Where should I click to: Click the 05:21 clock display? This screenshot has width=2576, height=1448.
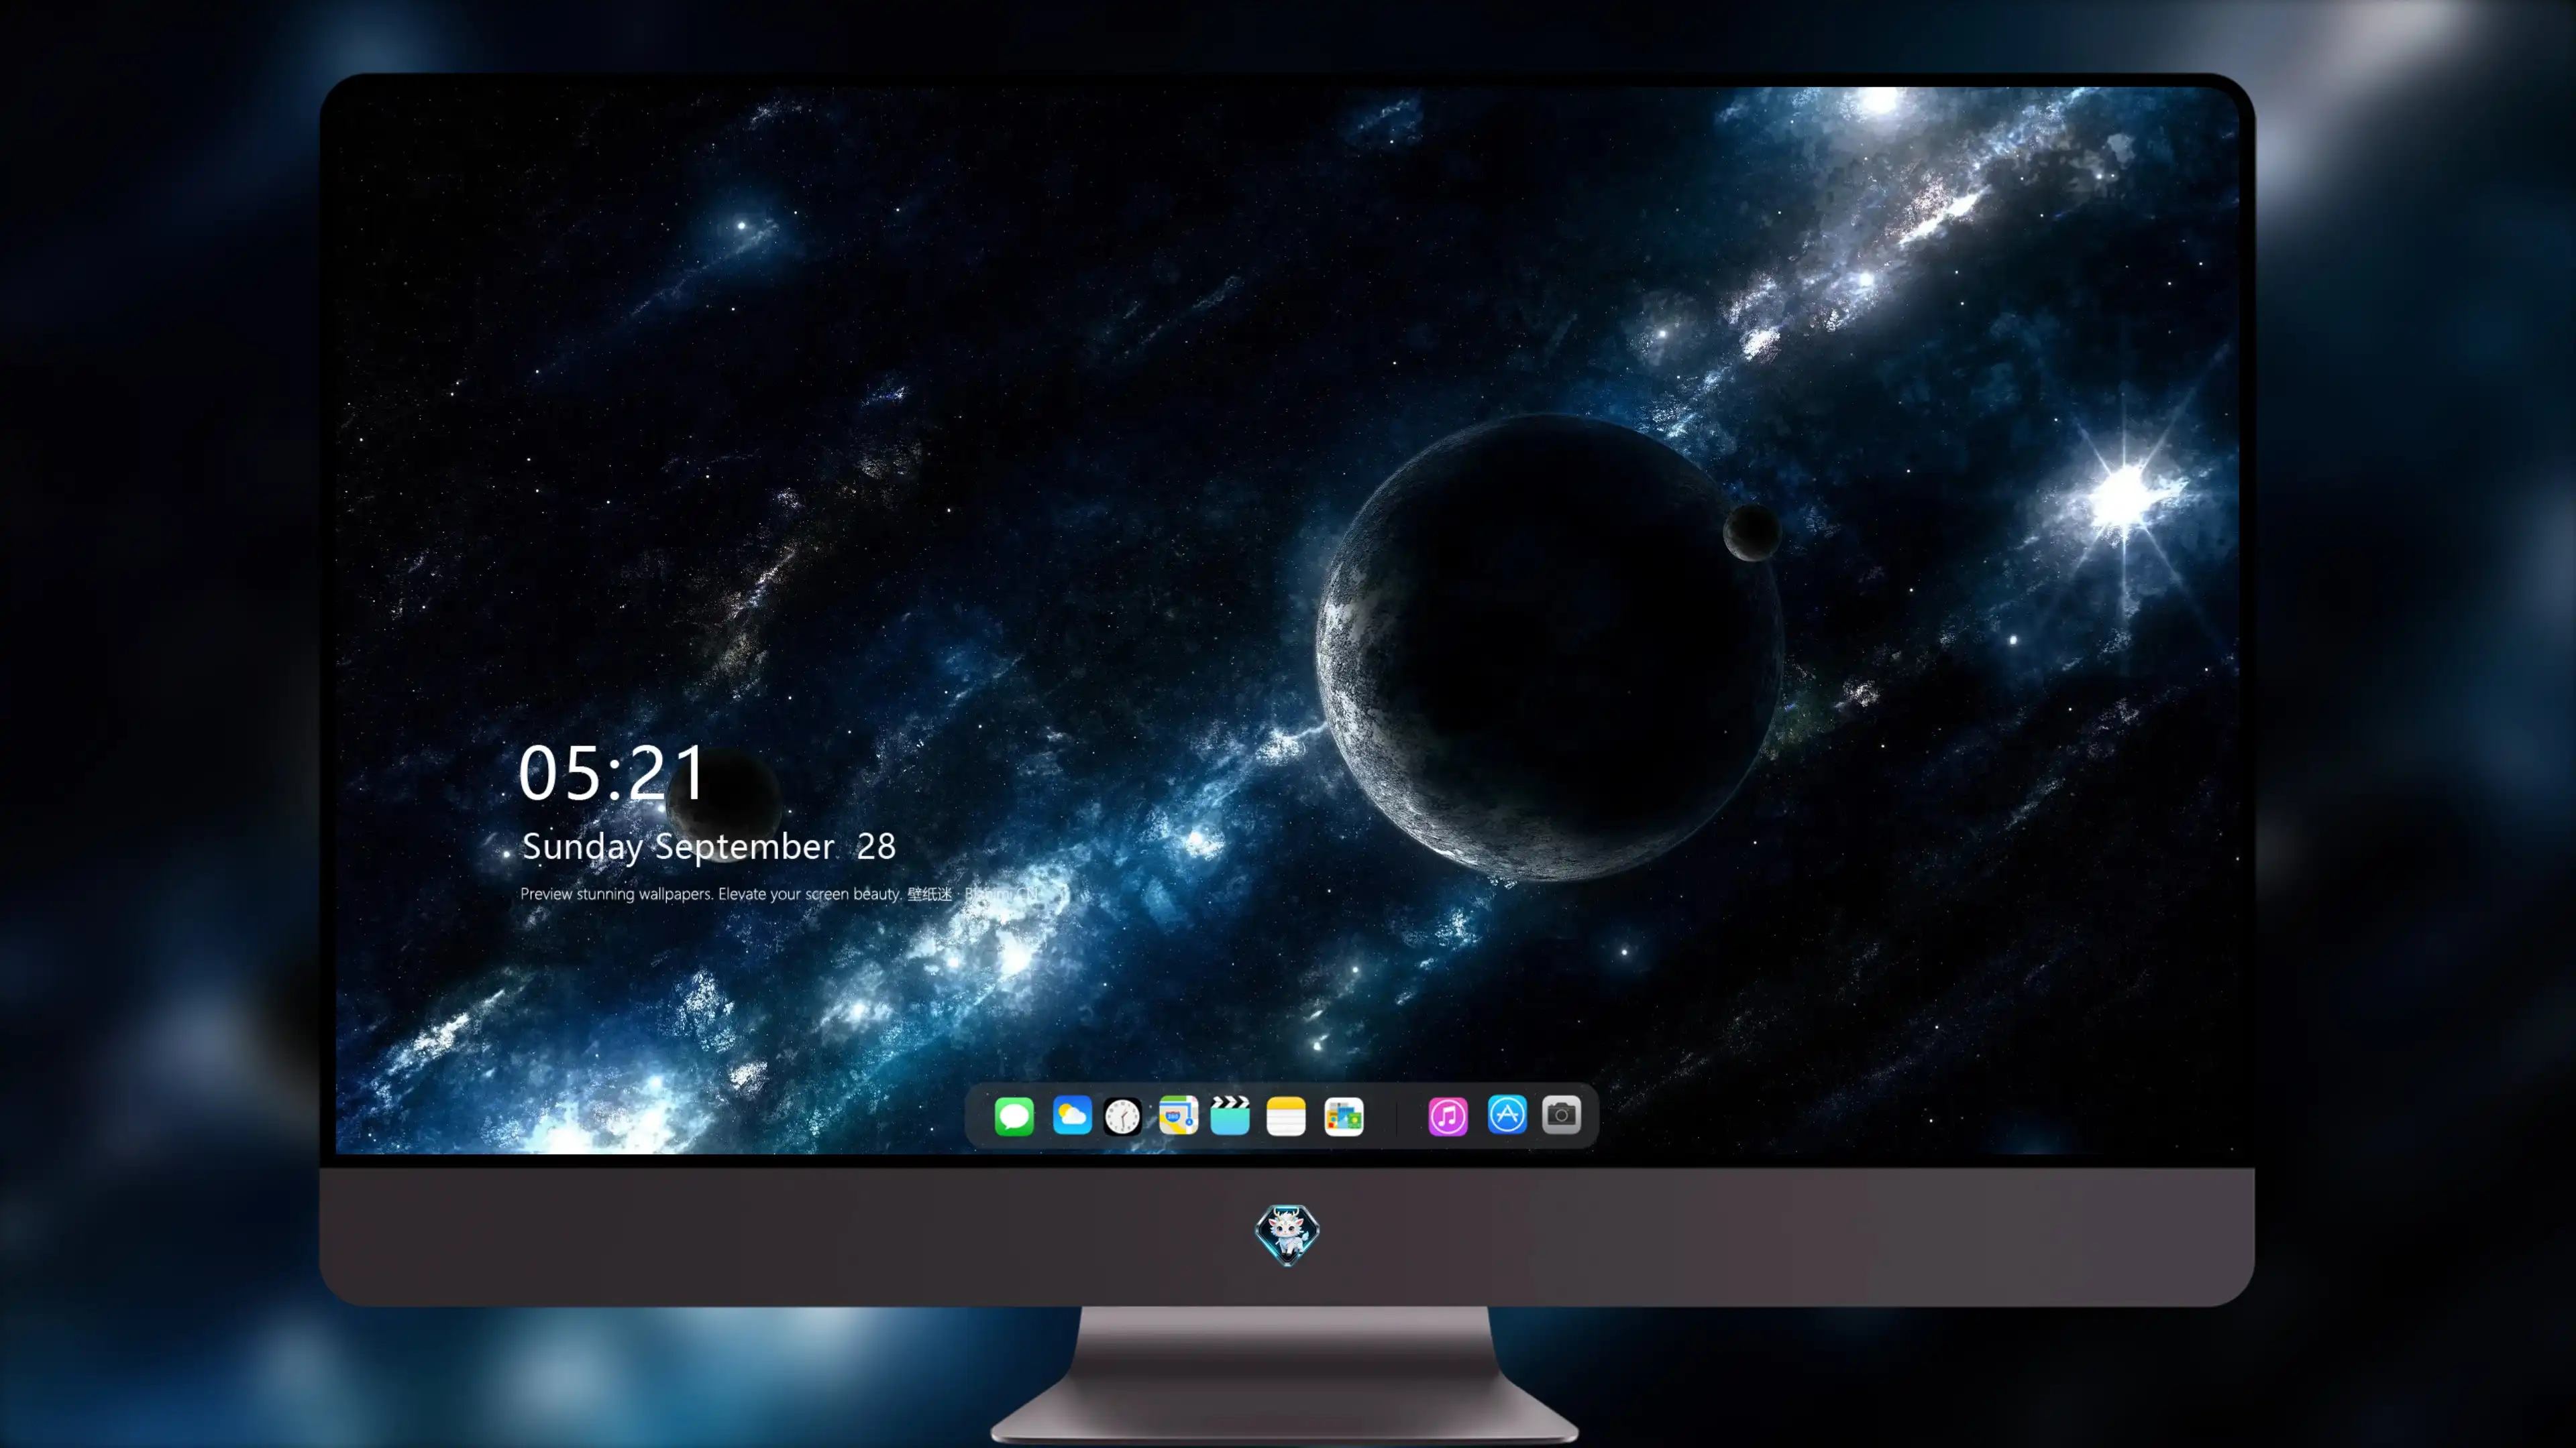point(612,772)
